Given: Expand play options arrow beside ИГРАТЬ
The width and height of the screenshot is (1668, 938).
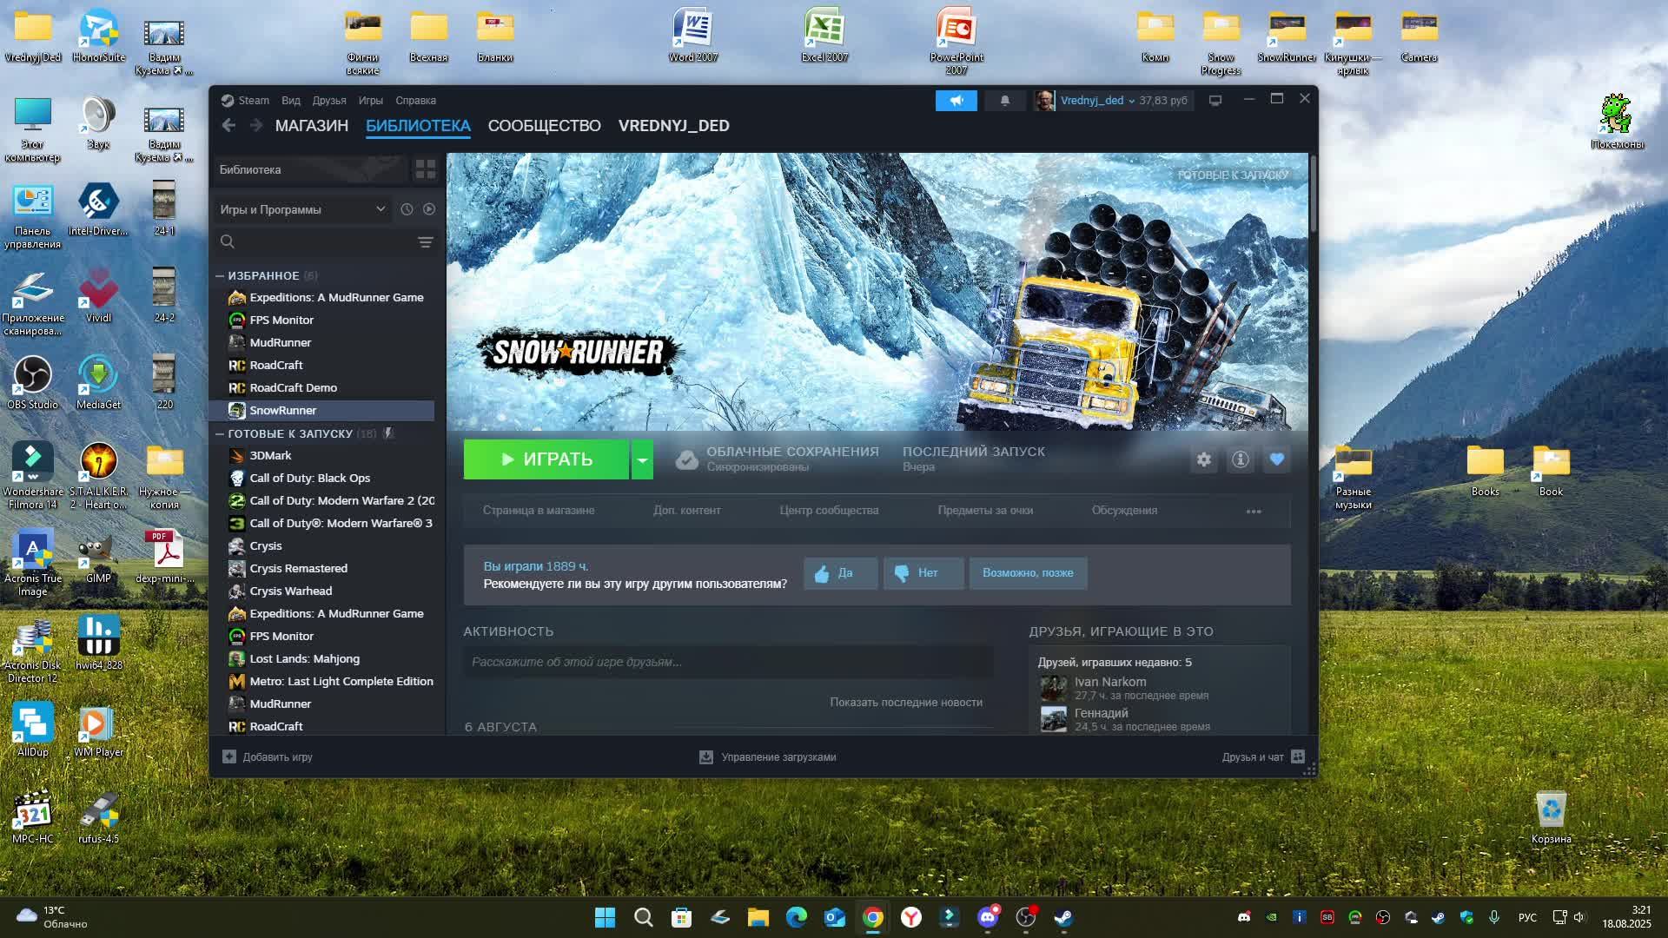Looking at the screenshot, I should (x=642, y=459).
